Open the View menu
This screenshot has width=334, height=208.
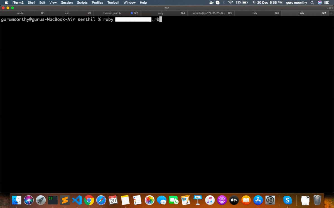pyautogui.click(x=53, y=2)
